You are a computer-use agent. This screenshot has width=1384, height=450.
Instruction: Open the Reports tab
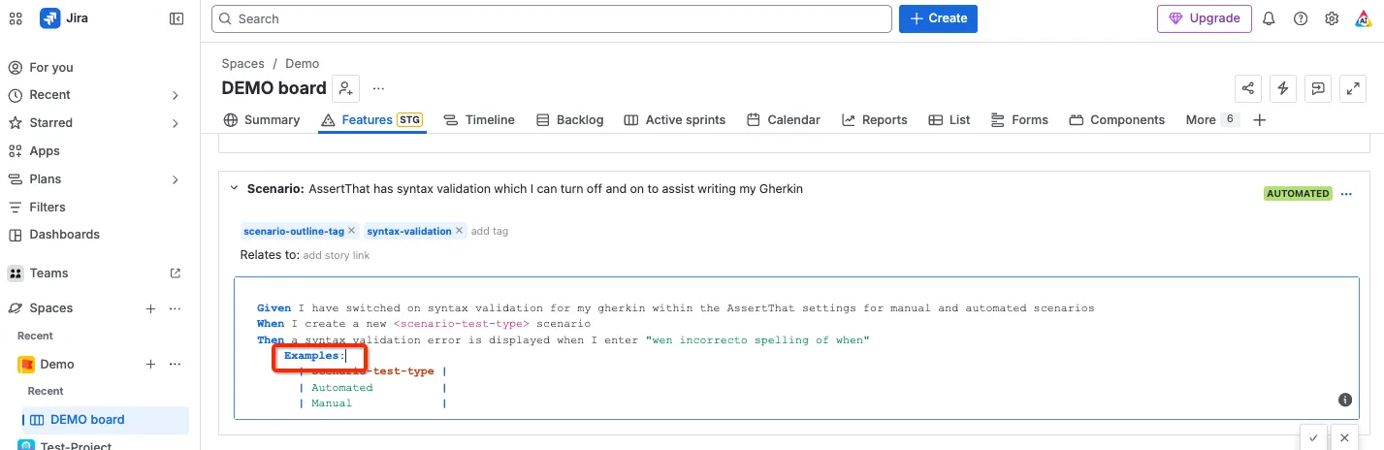(874, 119)
